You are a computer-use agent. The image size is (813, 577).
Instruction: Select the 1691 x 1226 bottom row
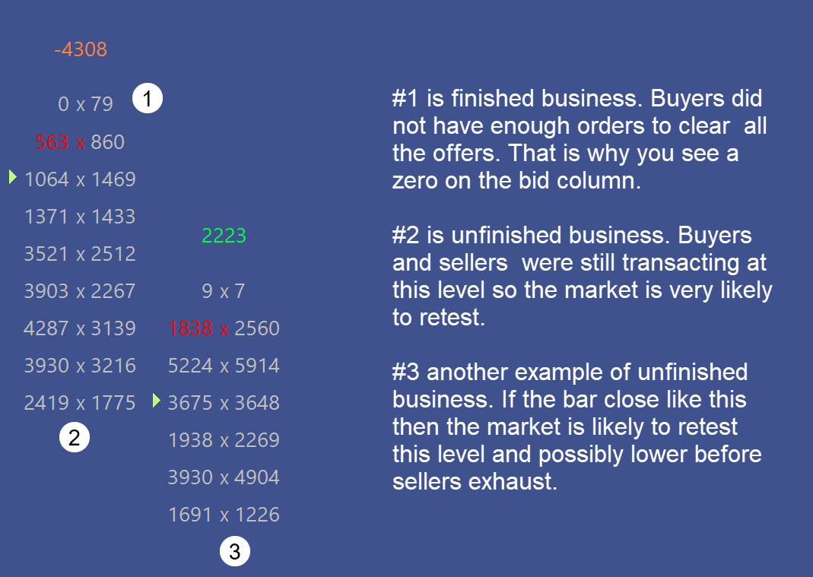click(224, 515)
